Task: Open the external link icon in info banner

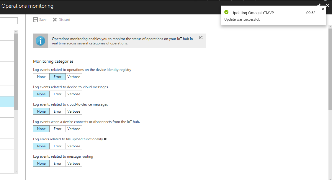Action: (201, 38)
